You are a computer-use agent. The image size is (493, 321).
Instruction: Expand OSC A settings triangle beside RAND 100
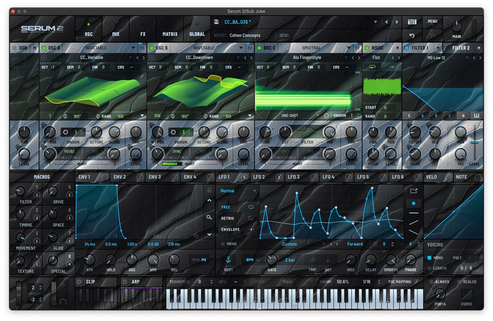pos(142,116)
